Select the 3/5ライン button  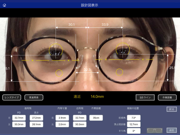(x=145, y=97)
